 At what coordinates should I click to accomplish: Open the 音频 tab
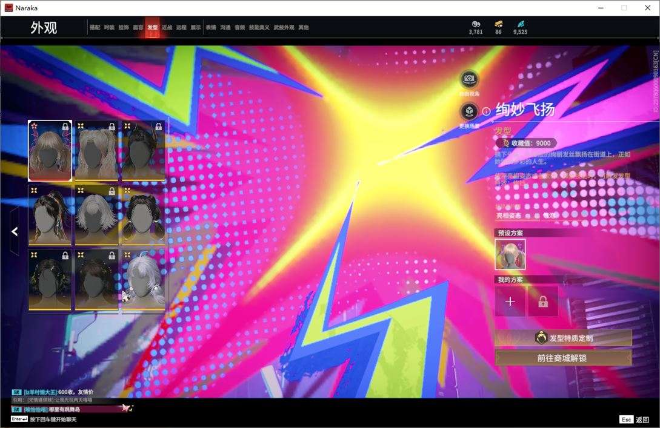239,27
